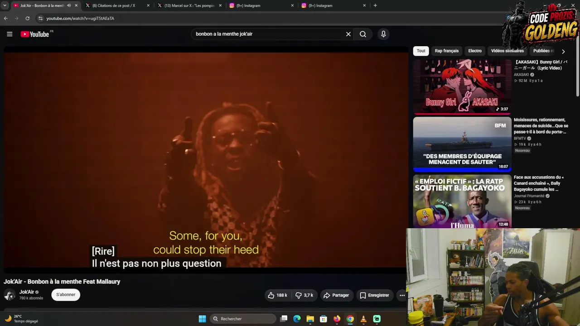Open the Canard enchaîné accusations video title
This screenshot has width=580, height=326.
(539, 183)
